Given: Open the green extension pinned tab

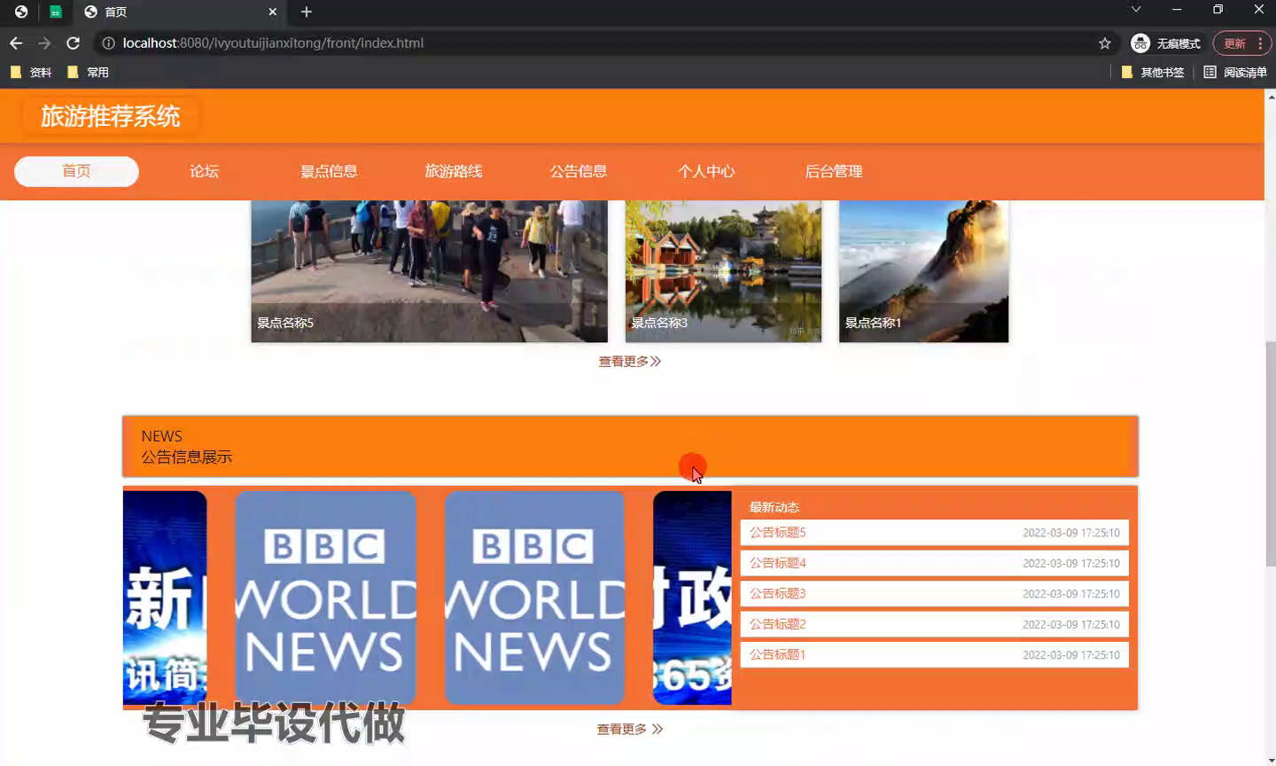Looking at the screenshot, I should [x=55, y=12].
